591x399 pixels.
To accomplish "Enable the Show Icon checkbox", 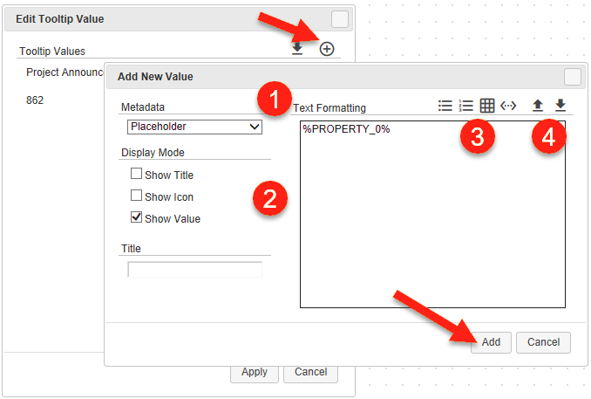I will [136, 196].
